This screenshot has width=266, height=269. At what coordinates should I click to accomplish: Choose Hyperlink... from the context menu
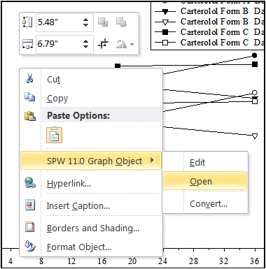pyautogui.click(x=91, y=184)
